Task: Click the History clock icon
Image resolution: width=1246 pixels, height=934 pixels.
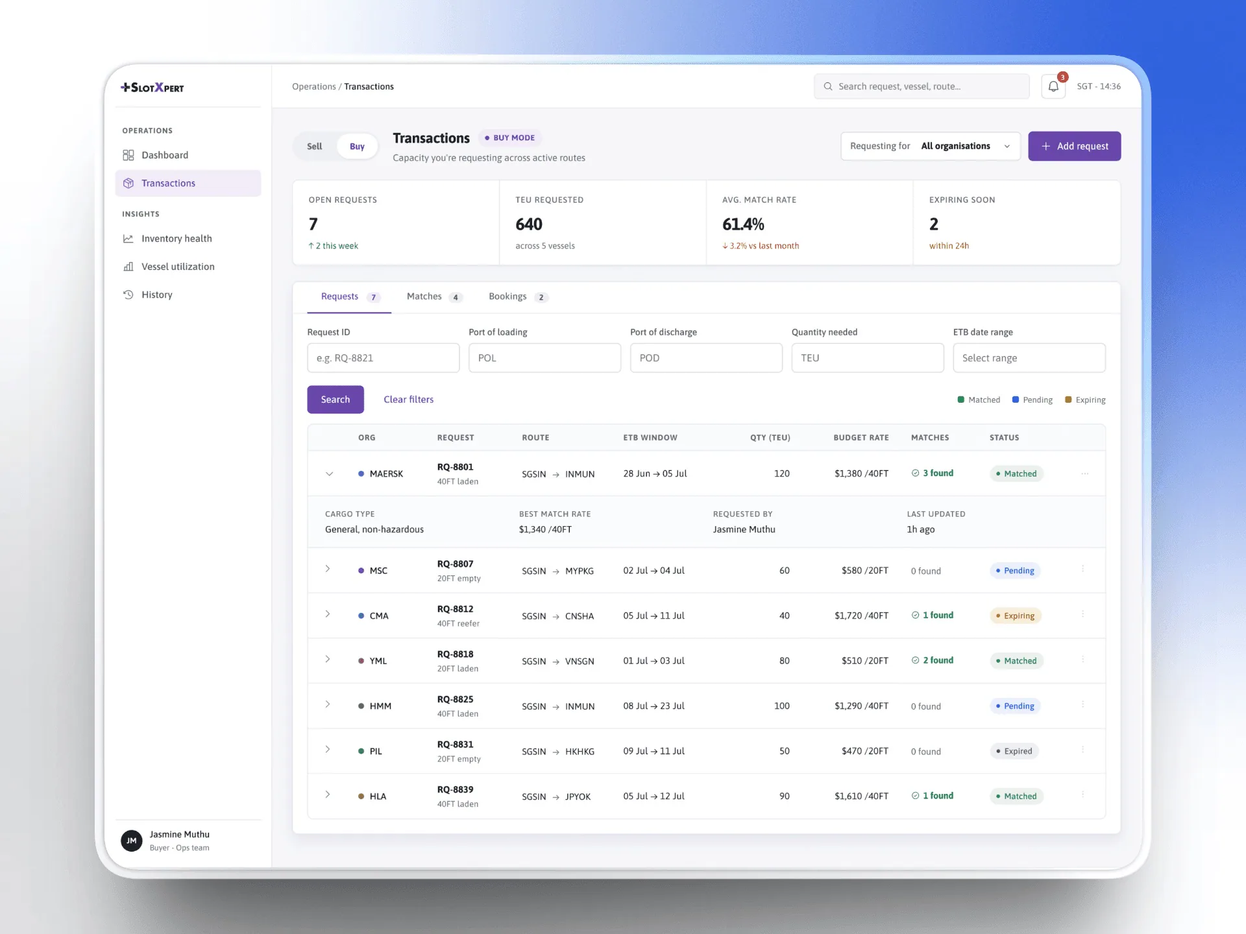Action: point(128,294)
